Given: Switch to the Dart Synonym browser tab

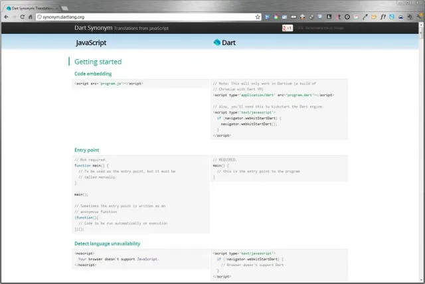Looking at the screenshot, I should pos(31,9).
